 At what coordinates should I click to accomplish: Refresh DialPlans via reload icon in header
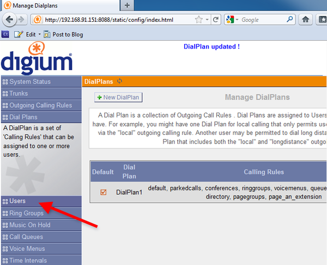[119, 81]
